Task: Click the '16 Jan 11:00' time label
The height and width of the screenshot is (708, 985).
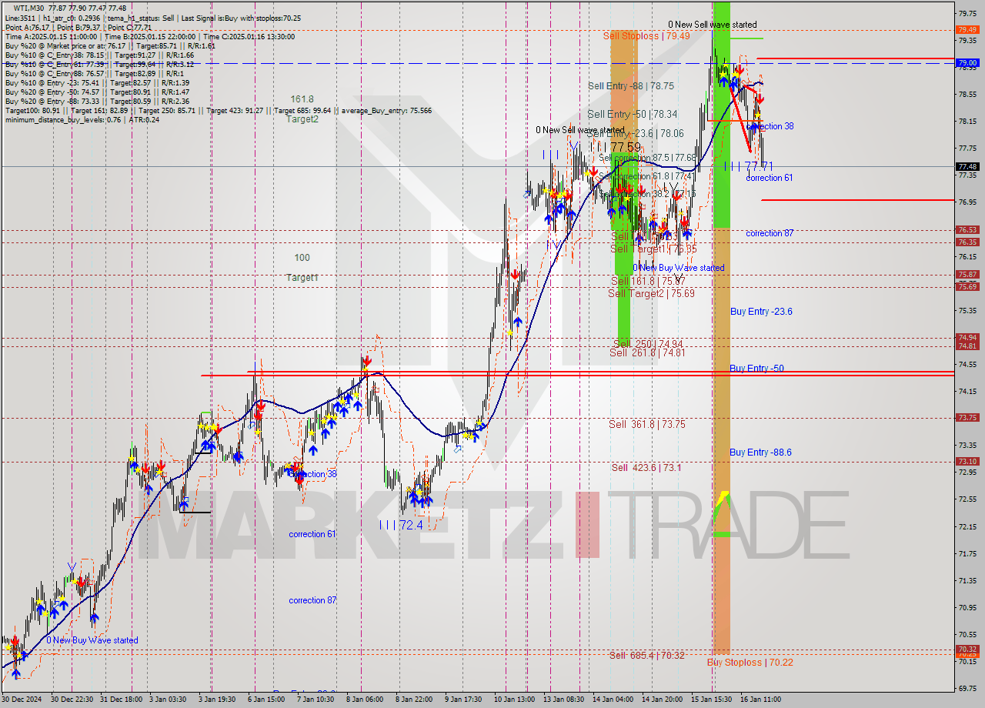Action: tap(760, 700)
